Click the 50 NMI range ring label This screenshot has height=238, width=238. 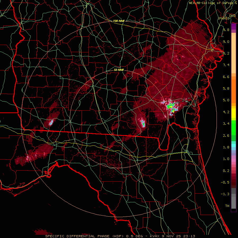click(x=119, y=70)
